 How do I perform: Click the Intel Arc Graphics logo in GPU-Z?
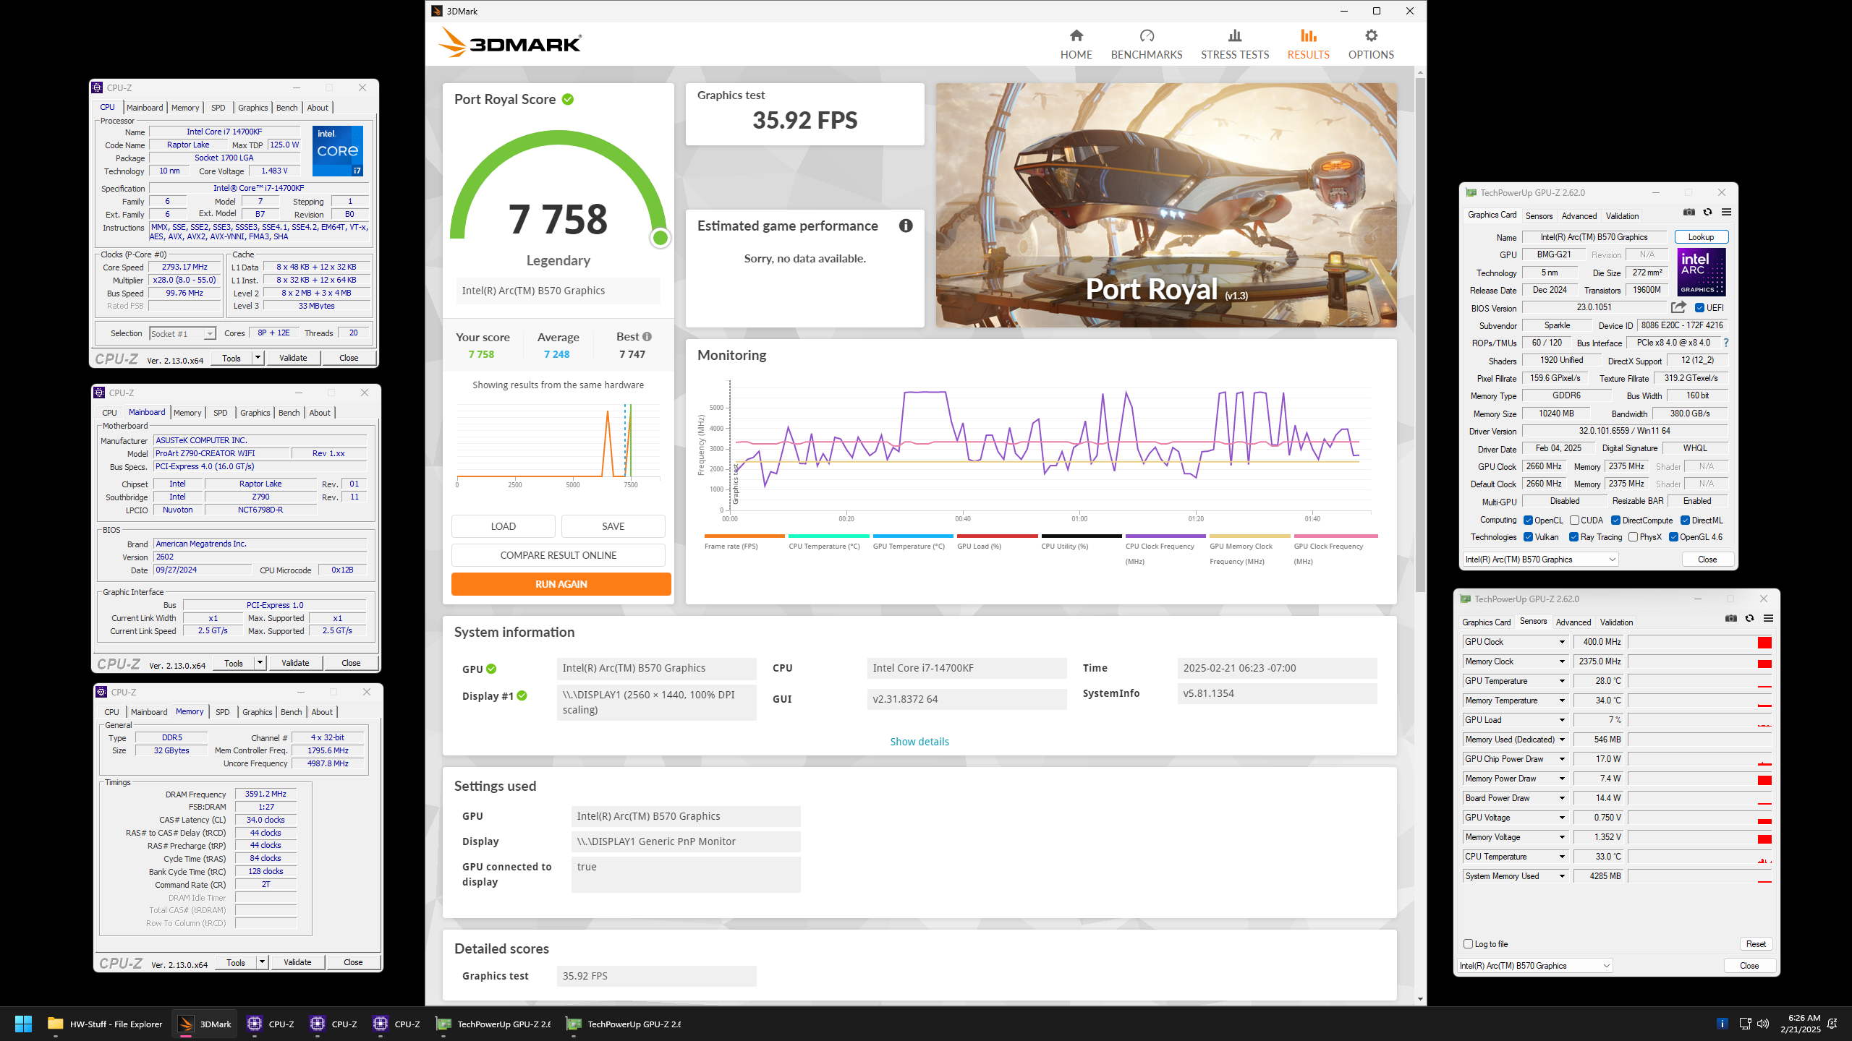tap(1702, 272)
